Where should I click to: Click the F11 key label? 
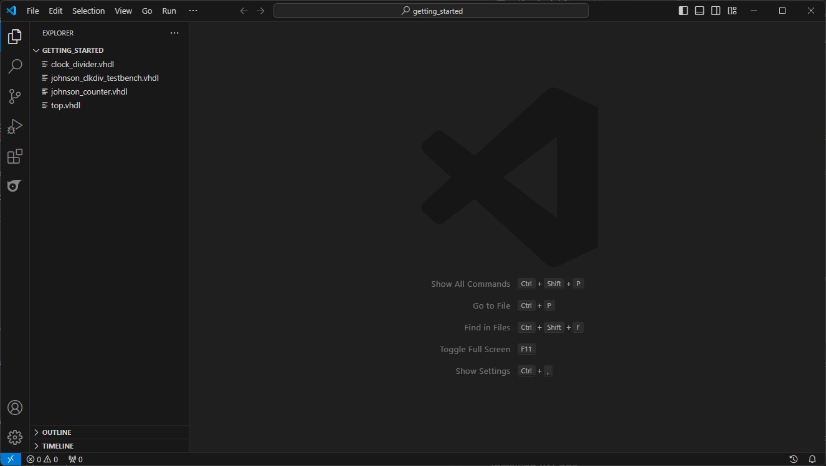[526, 349]
